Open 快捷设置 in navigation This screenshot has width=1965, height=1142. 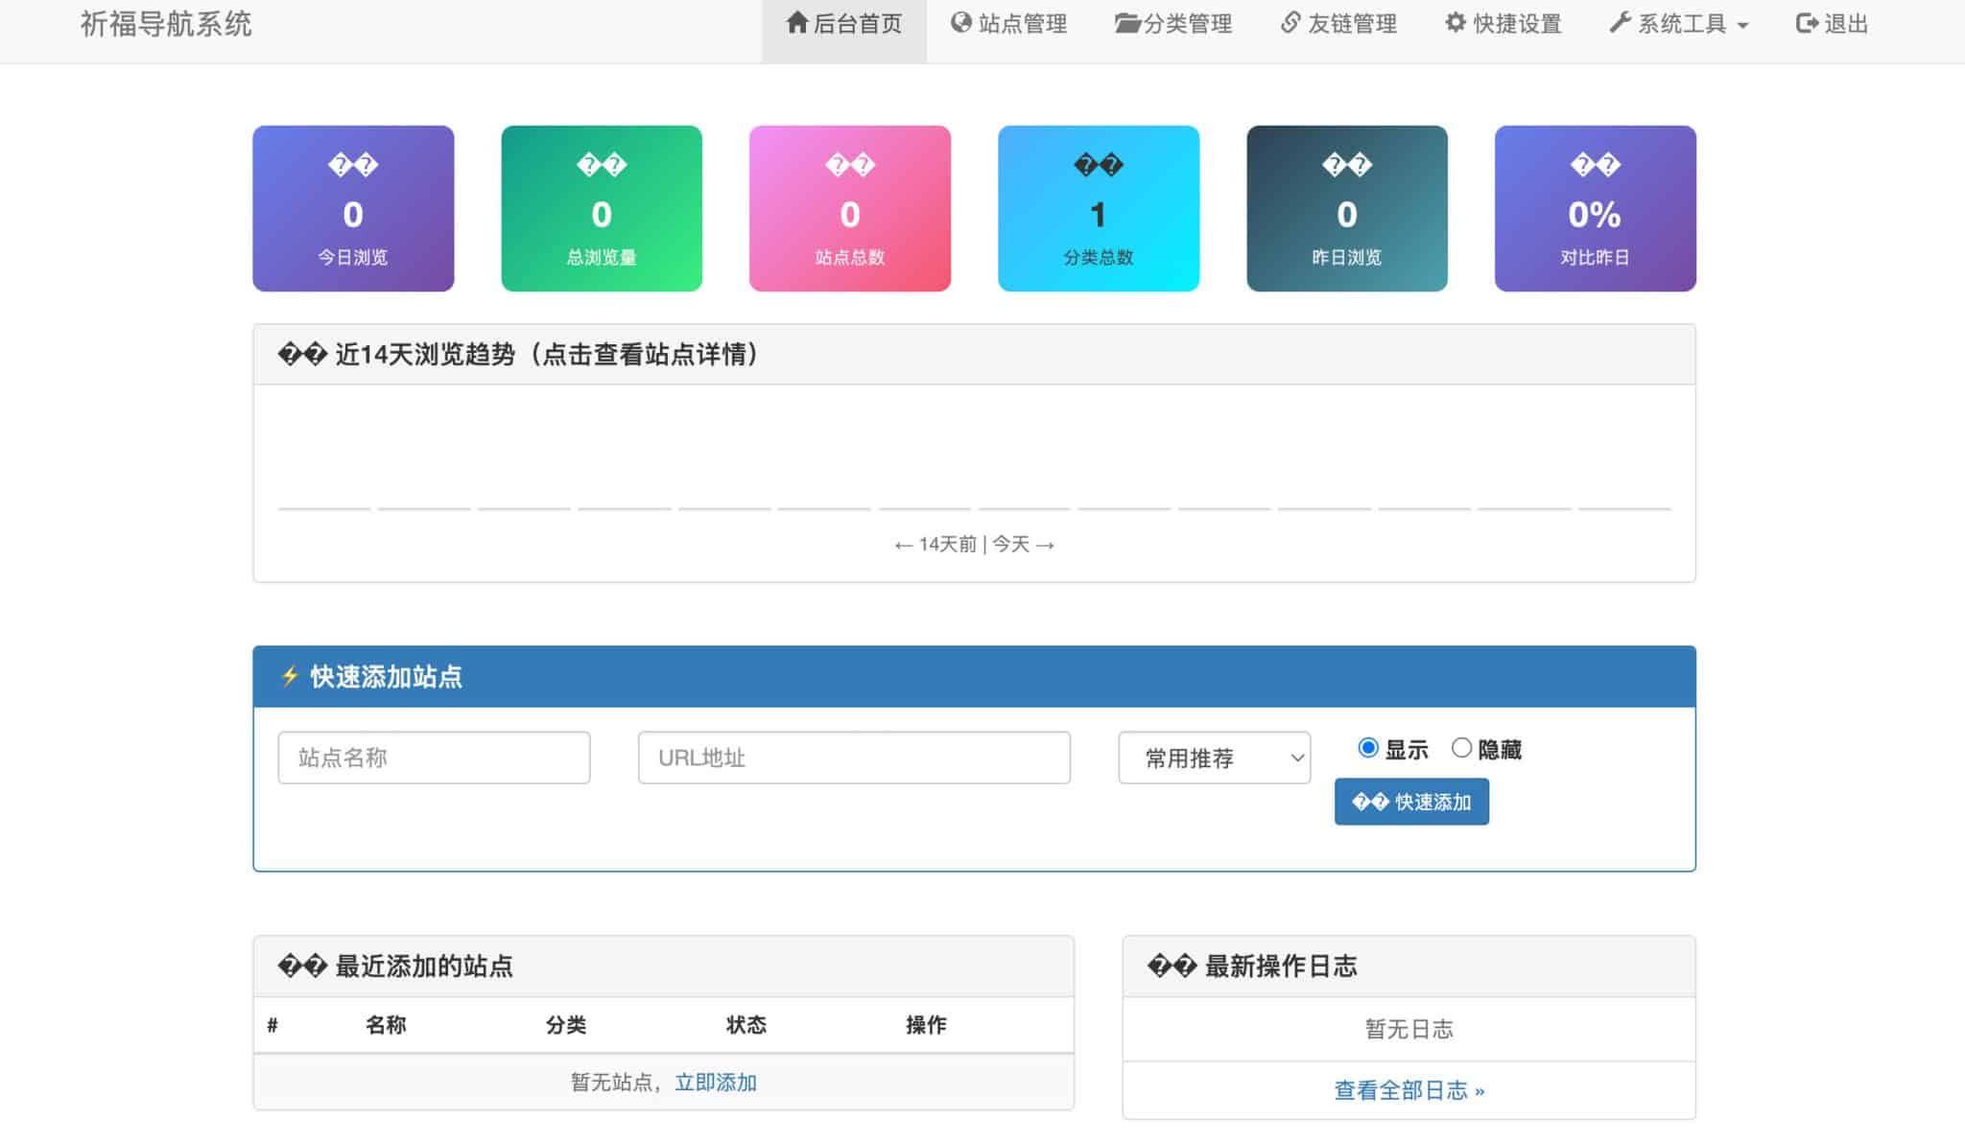point(1503,24)
